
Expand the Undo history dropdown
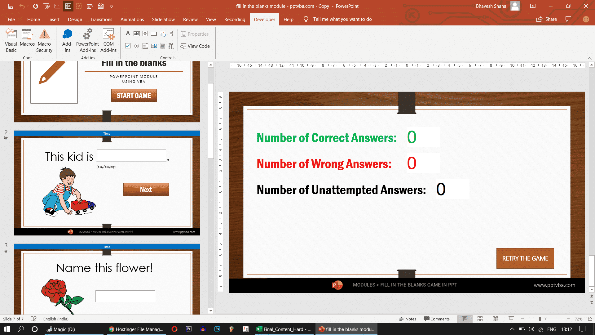(x=28, y=6)
